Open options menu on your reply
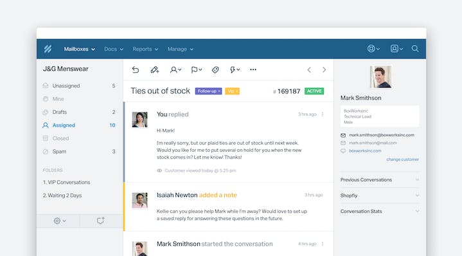462x256 pixels. (x=323, y=114)
